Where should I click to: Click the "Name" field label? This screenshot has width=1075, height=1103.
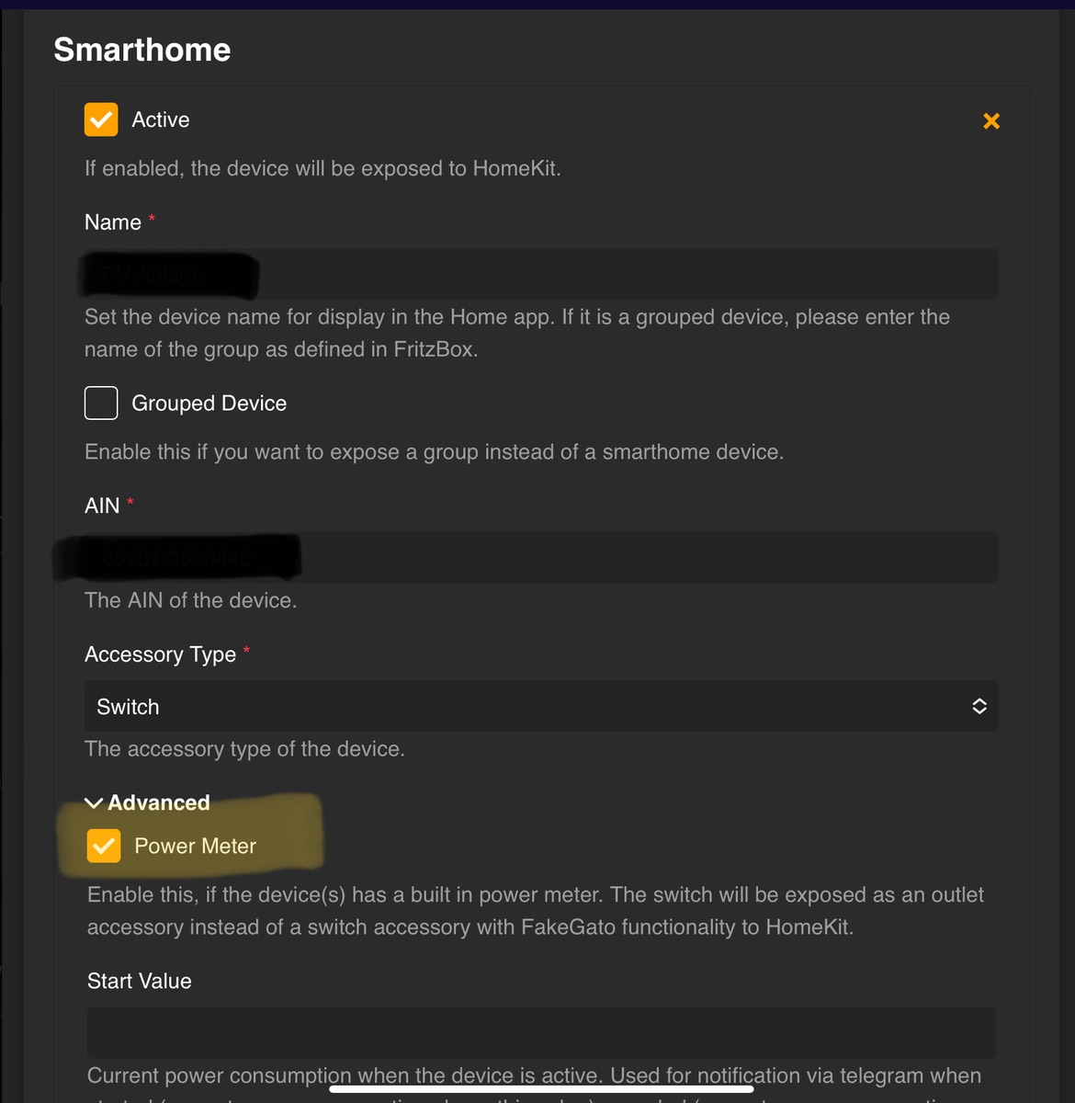113,222
